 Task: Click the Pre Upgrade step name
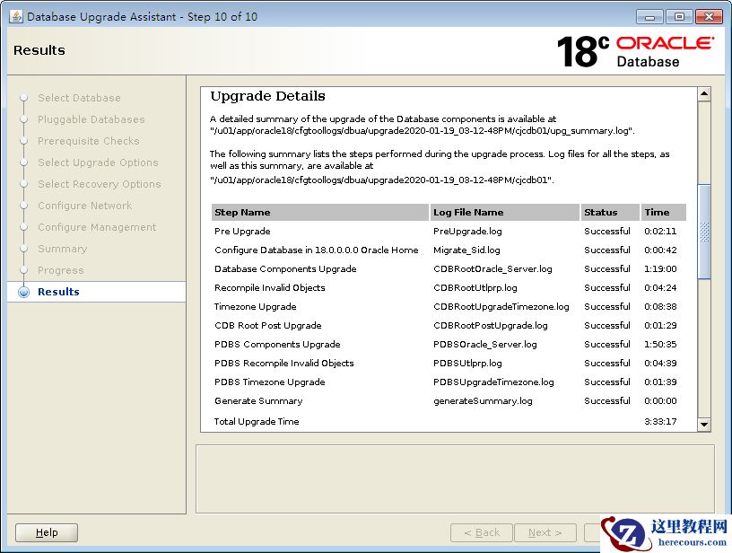pyautogui.click(x=242, y=232)
